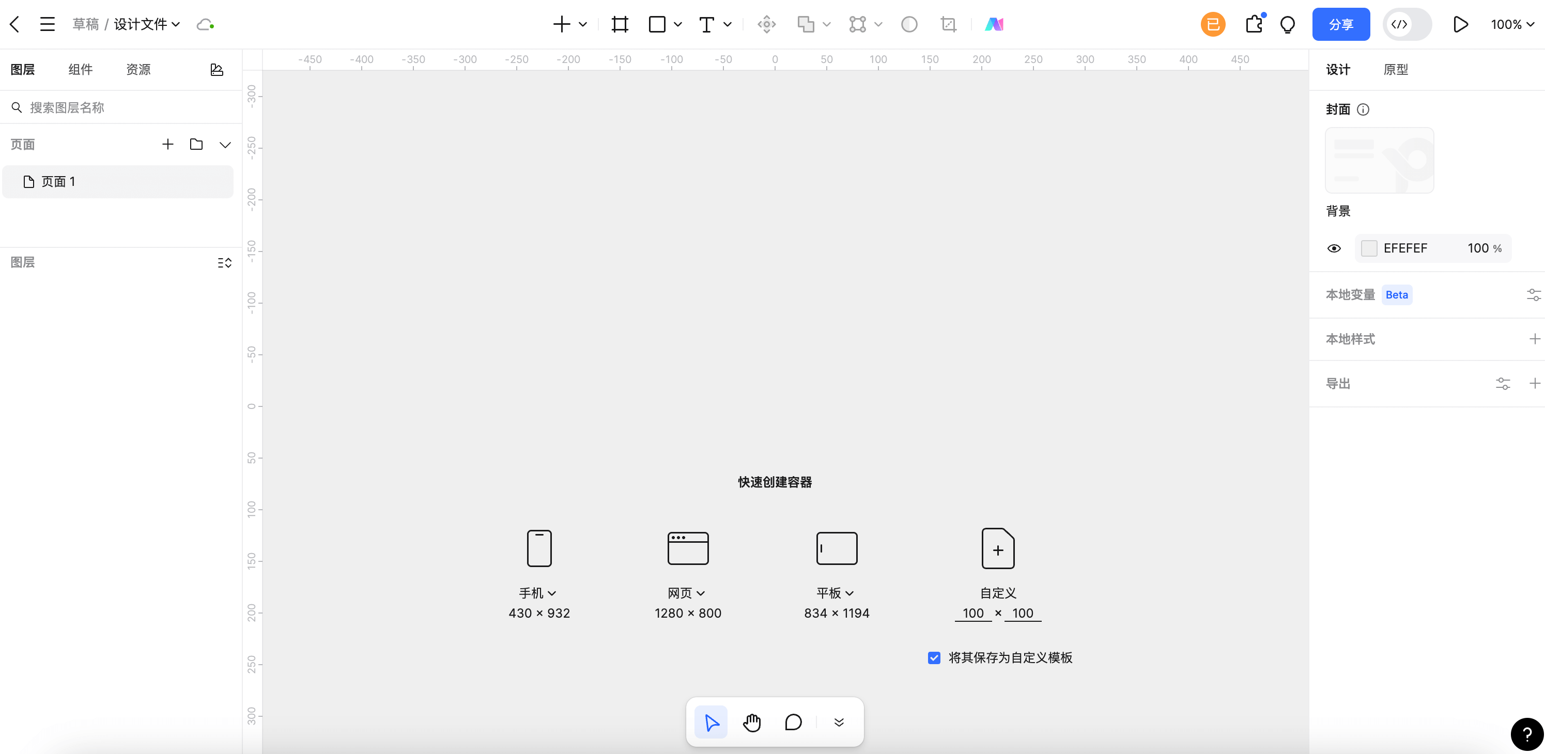Click the colorful AI assistant icon

[994, 25]
